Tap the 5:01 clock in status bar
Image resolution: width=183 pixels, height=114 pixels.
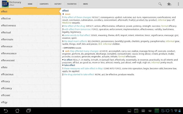(x=167, y=111)
